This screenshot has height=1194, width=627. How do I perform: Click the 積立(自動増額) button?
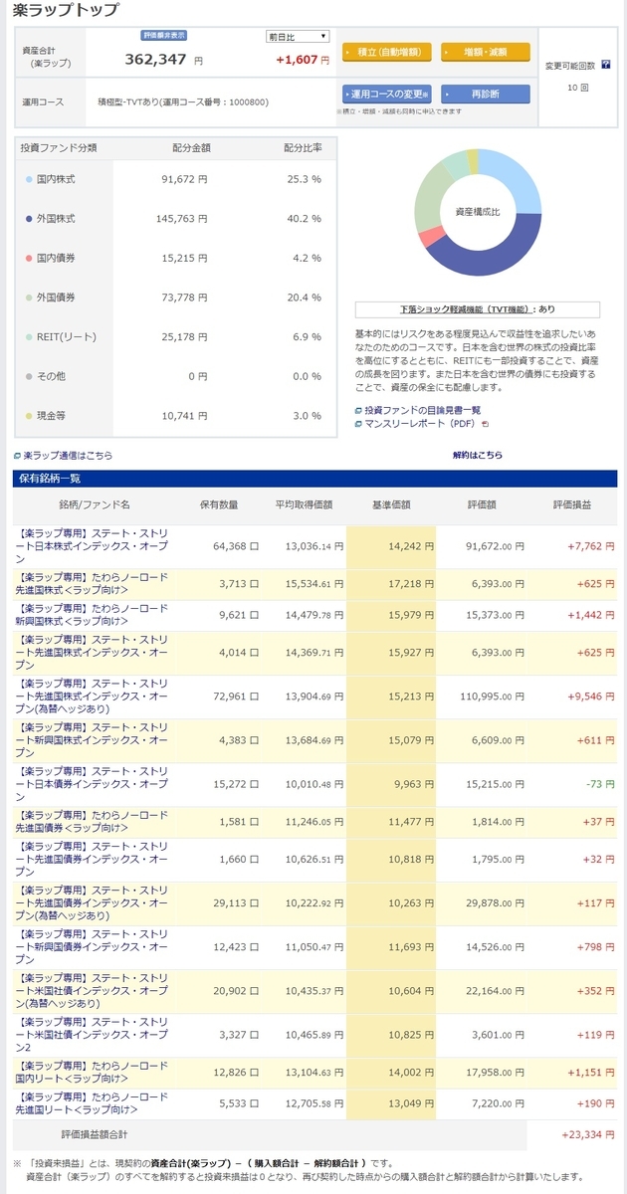[387, 52]
